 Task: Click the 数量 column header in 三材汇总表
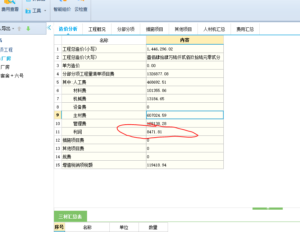[153, 227]
